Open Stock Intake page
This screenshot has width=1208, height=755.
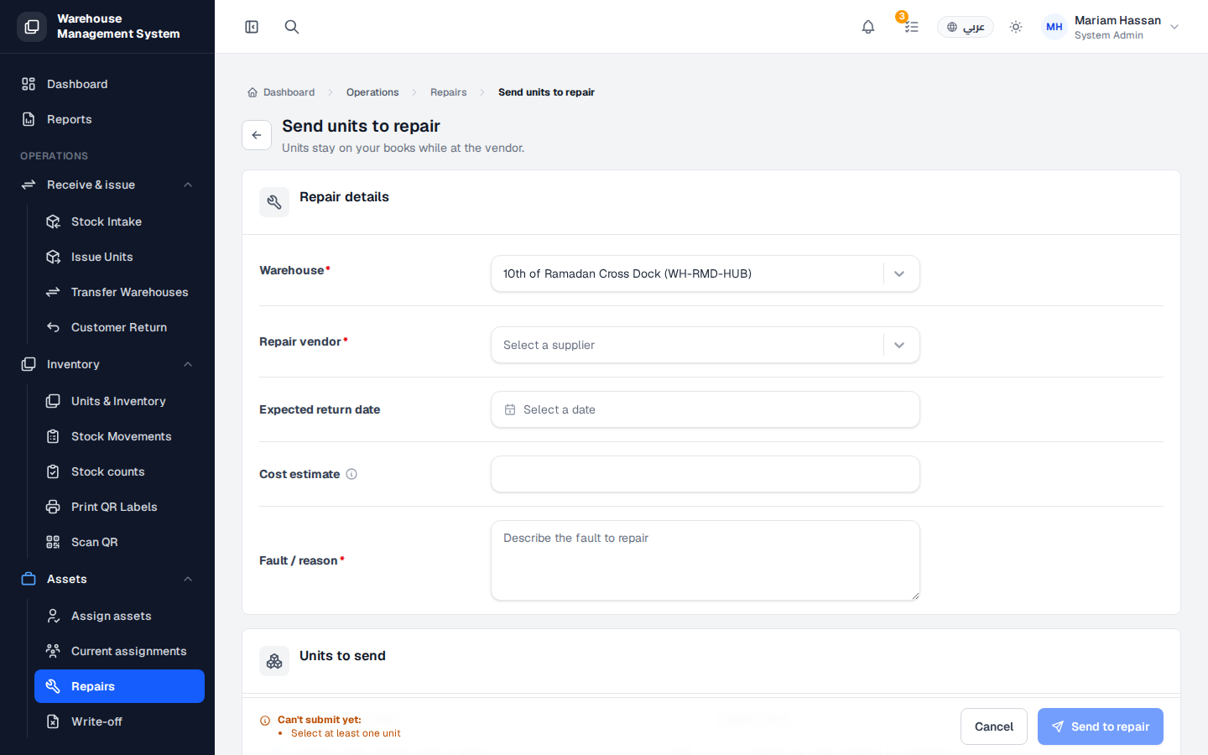119,221
